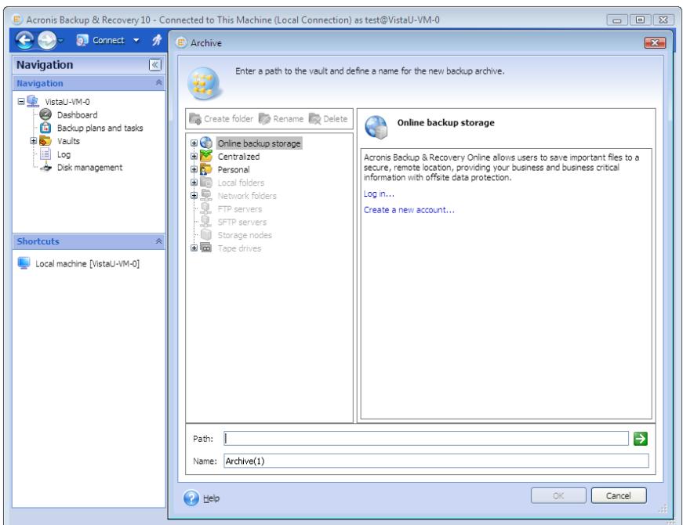Click Create a new account... link
The height and width of the screenshot is (525, 683).
(409, 210)
